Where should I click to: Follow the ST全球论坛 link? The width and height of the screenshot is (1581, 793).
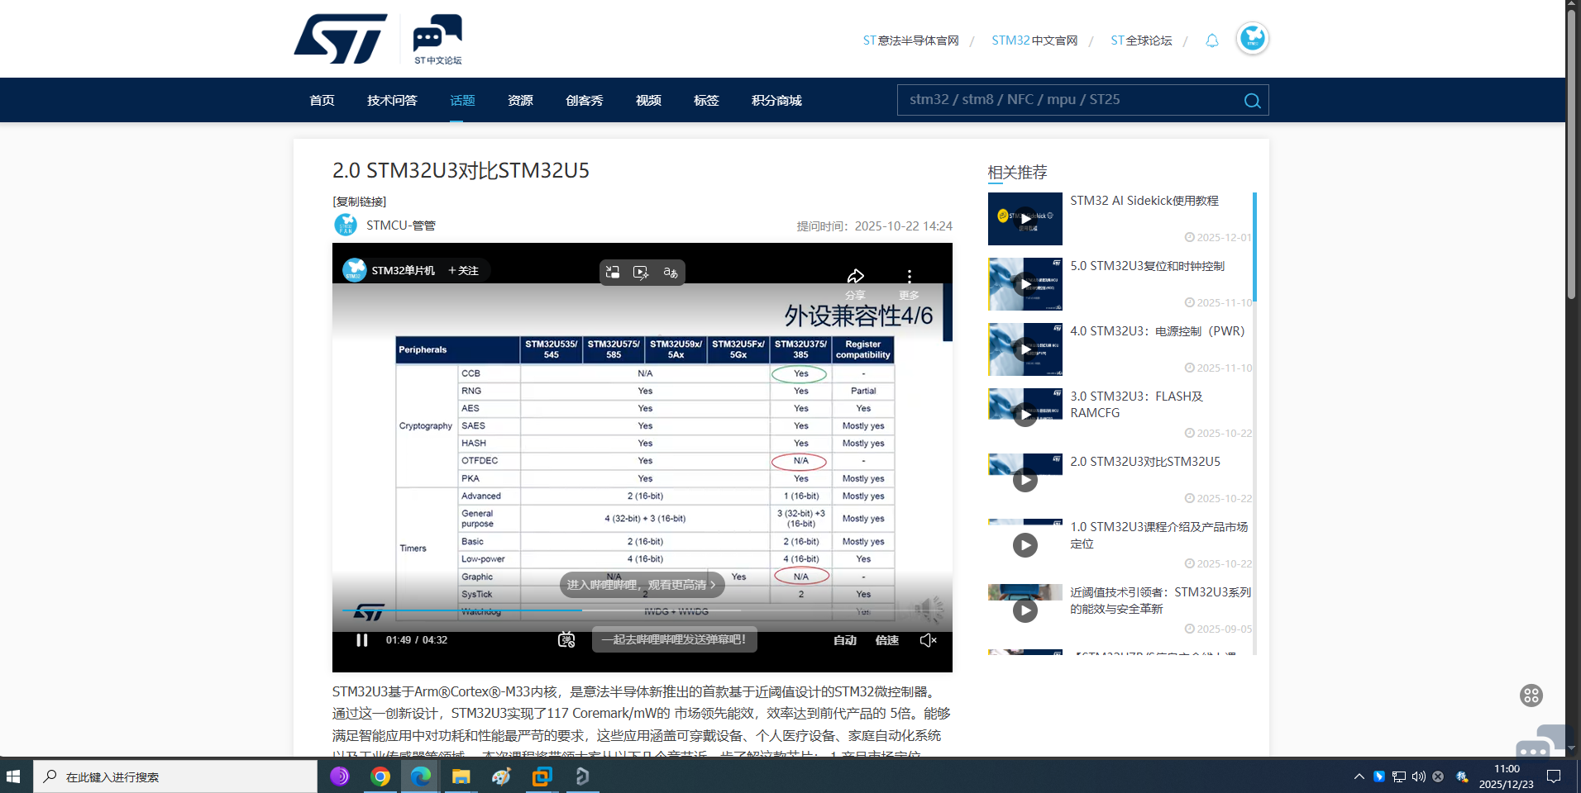(1141, 40)
